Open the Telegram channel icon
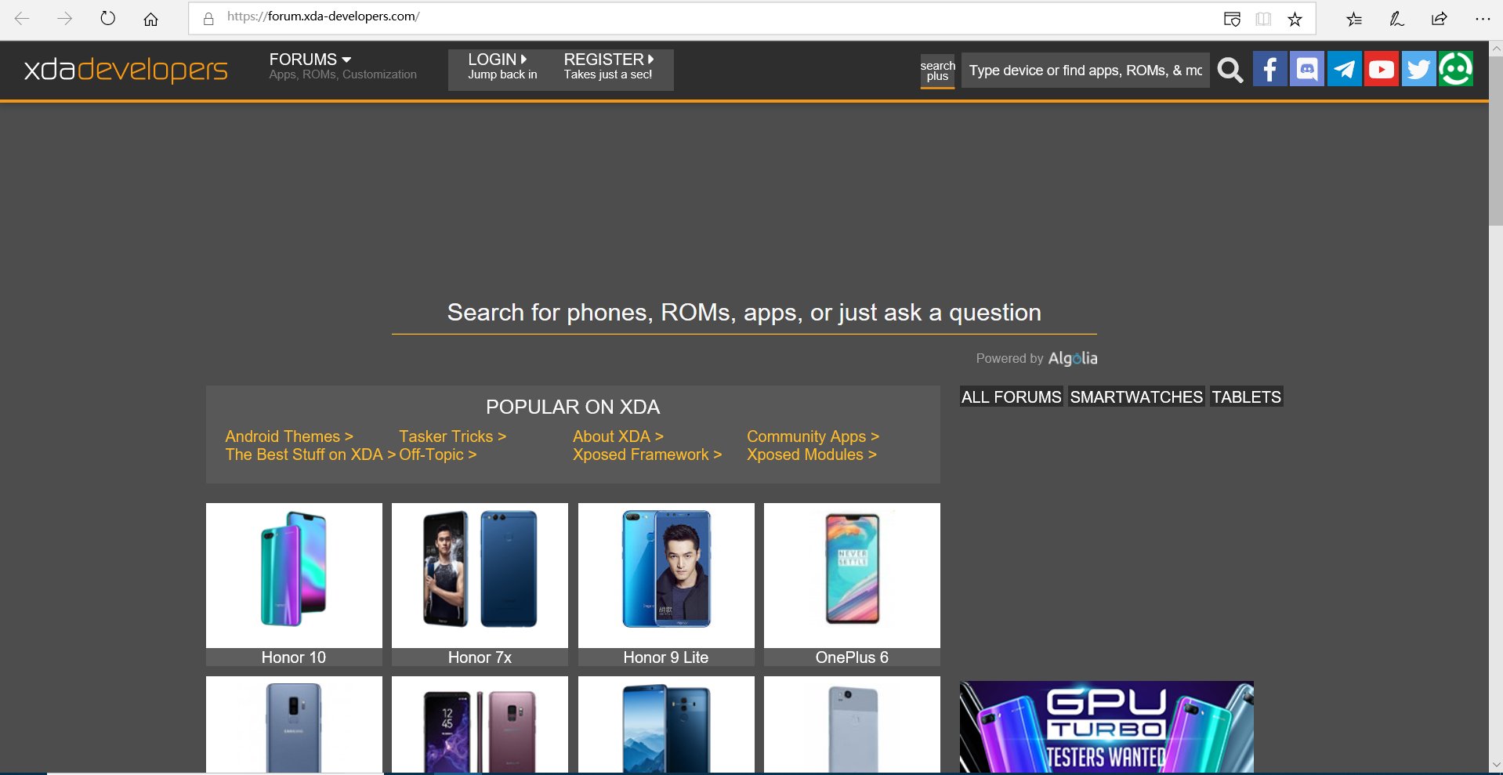The width and height of the screenshot is (1503, 775). 1344,70
